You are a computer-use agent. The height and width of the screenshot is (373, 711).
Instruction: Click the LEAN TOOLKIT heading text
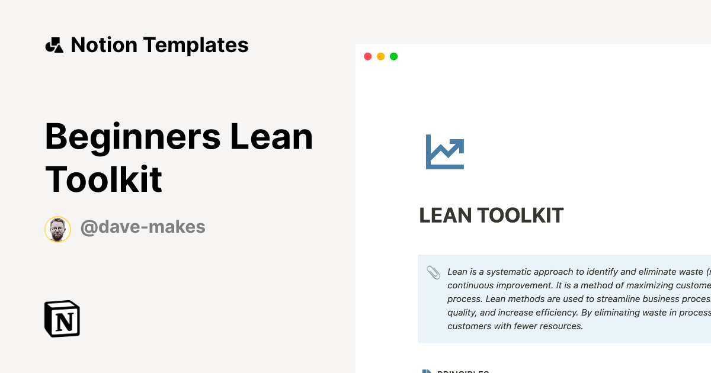point(491,216)
